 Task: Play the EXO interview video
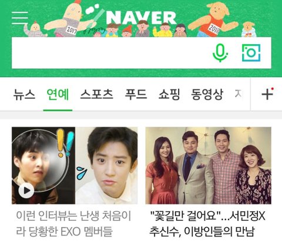pos(26,191)
